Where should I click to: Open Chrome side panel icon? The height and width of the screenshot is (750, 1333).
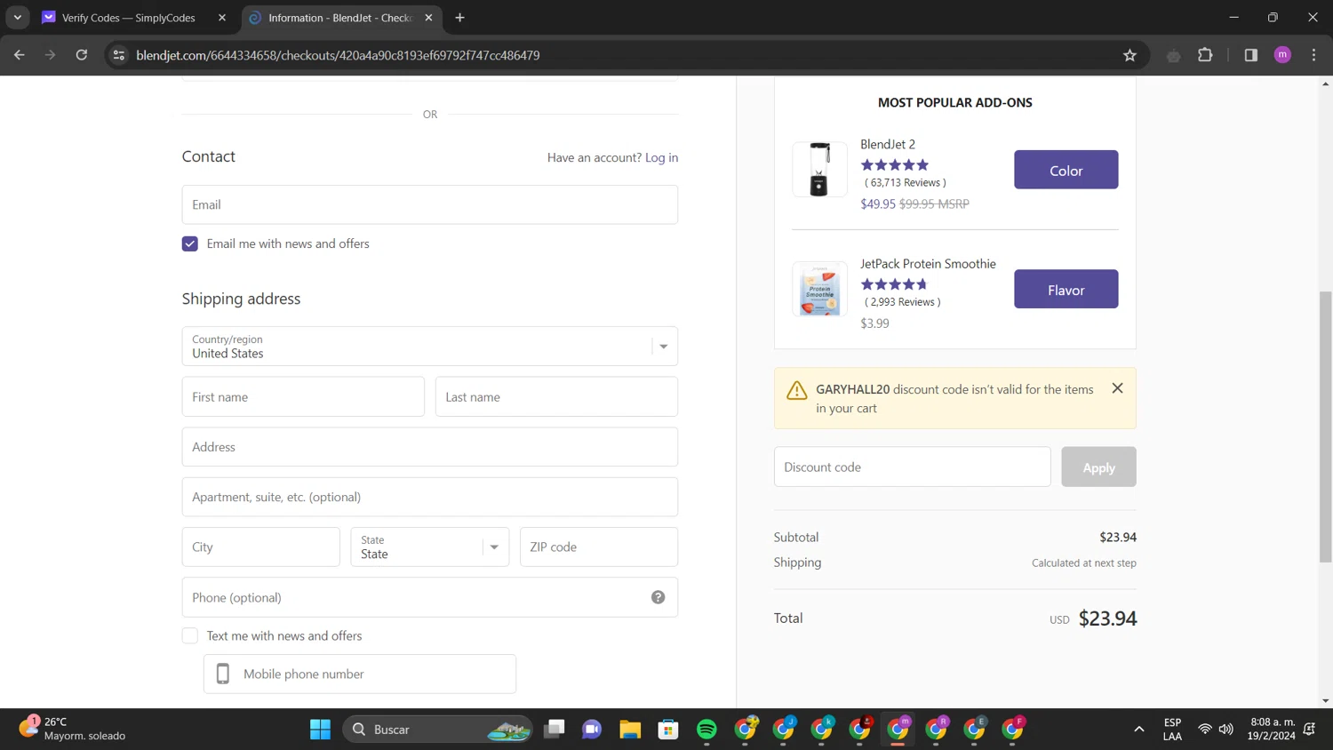click(1250, 55)
